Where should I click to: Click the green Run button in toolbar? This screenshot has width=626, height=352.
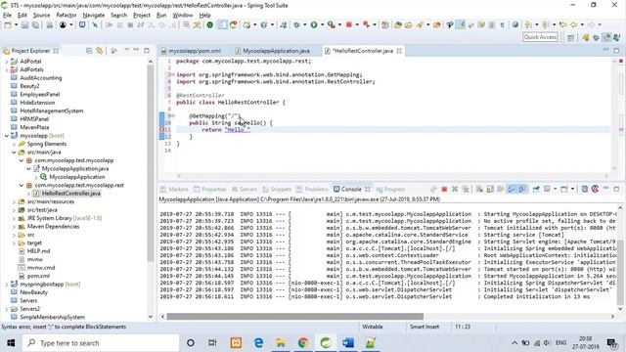point(314,25)
